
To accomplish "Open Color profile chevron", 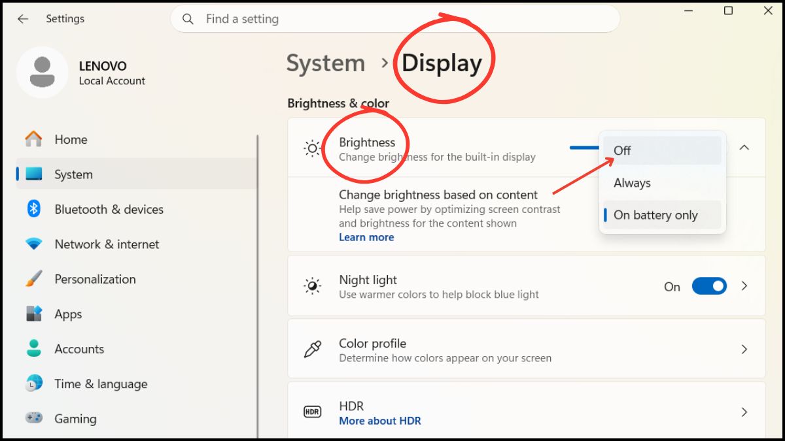I will (x=744, y=350).
